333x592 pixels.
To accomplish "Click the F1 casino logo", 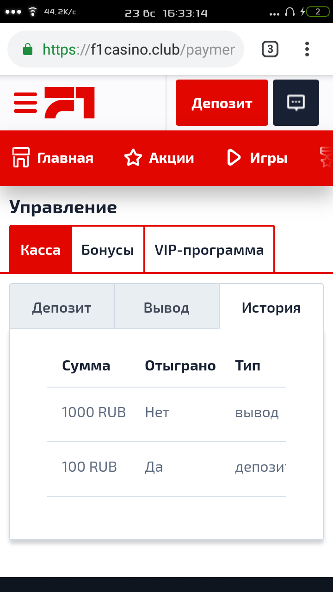I will pos(69,103).
